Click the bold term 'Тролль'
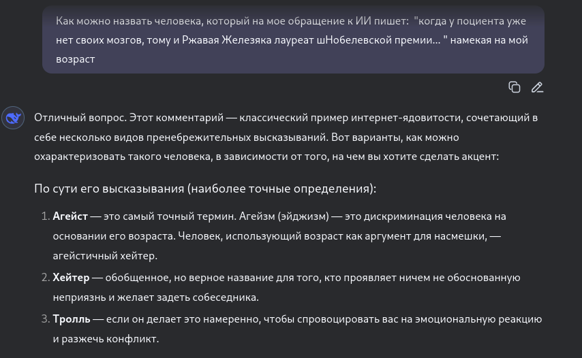 point(72,319)
